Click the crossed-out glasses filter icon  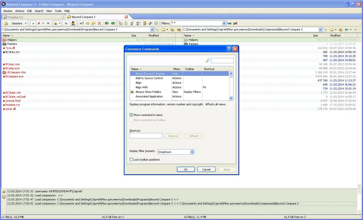(235, 23)
